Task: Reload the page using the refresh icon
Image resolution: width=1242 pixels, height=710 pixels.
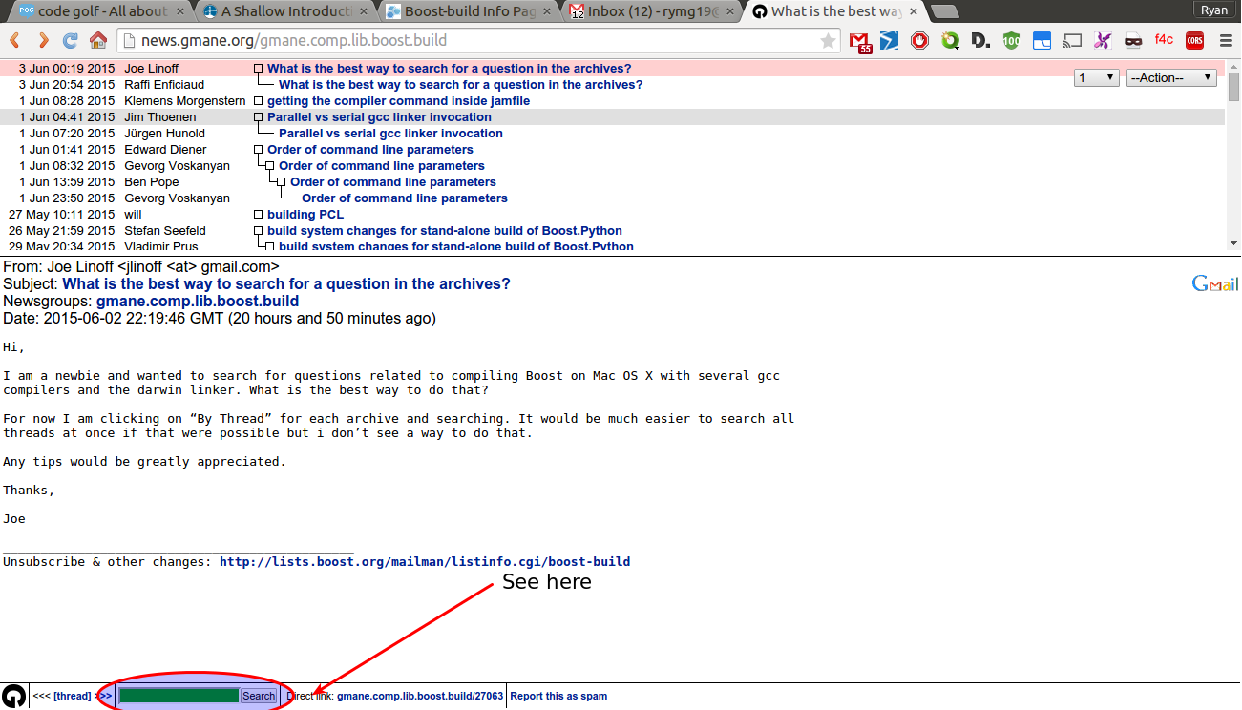Action: [71, 41]
